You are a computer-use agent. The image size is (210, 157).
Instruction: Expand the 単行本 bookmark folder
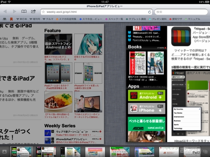[x=22, y=19]
